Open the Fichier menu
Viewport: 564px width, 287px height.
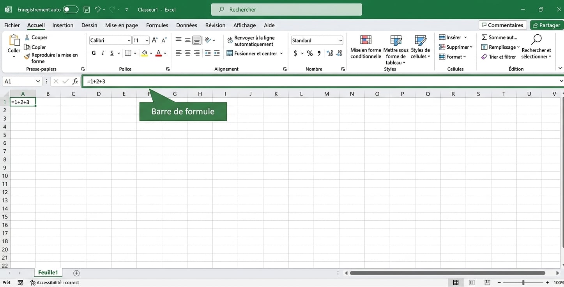12,25
